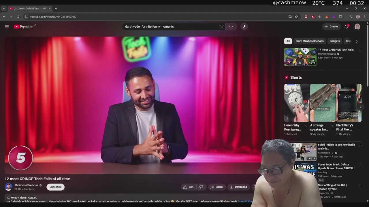
Task: Open options for strange speaker short
Action: 332,126
